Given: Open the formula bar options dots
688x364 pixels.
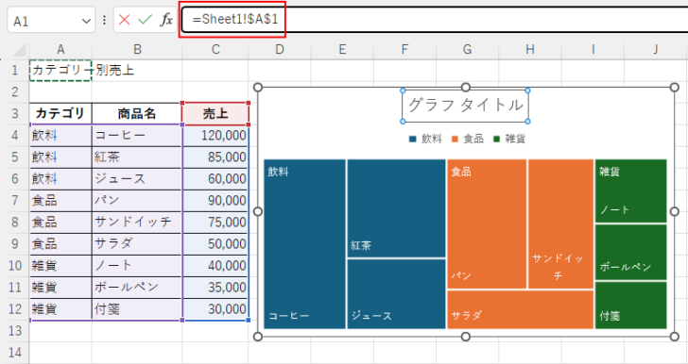Looking at the screenshot, I should (x=104, y=20).
